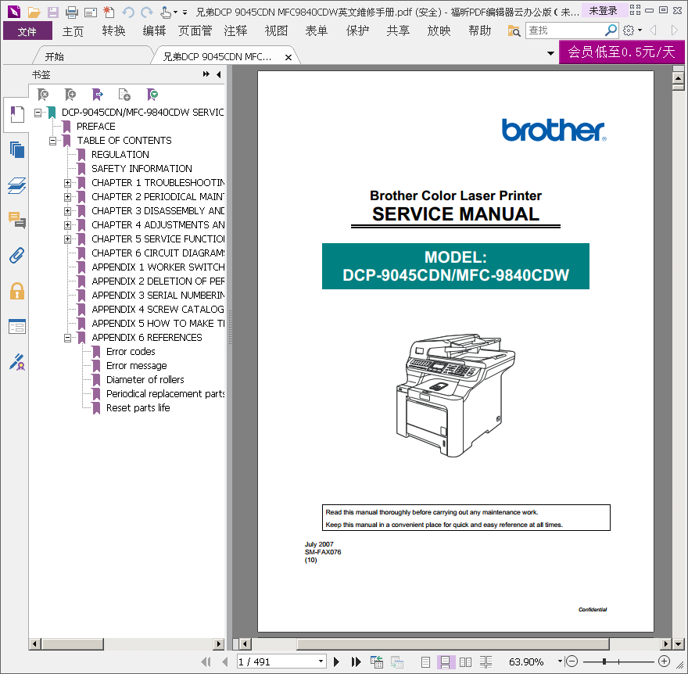
Task: Open the Error codes bookmark
Action: [131, 352]
